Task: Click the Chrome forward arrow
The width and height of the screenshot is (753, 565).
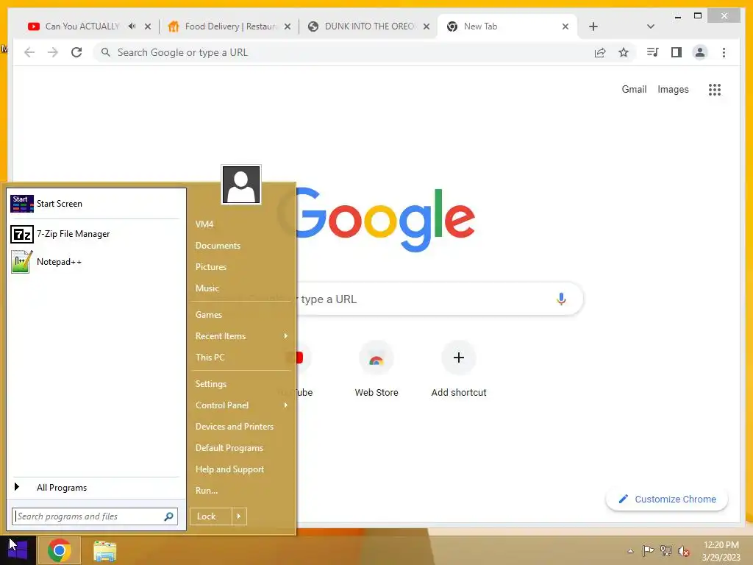Action: click(x=53, y=52)
